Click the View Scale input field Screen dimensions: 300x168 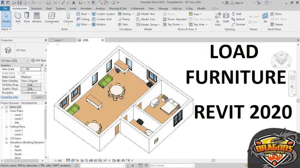(x=30, y=69)
